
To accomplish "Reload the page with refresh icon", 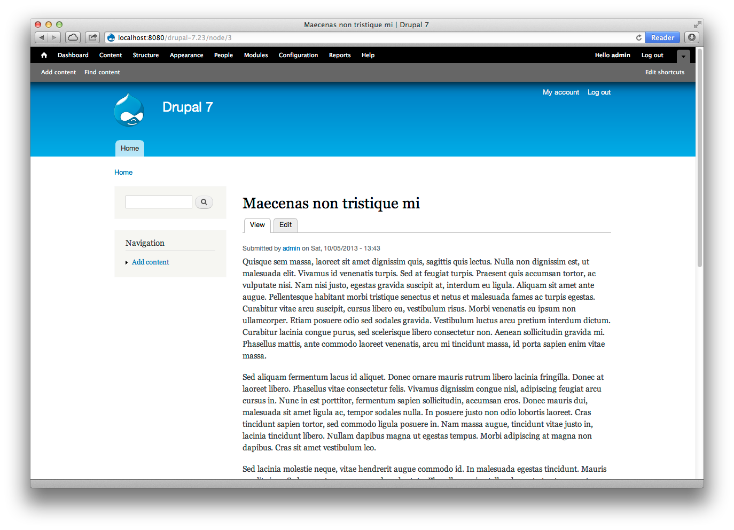I will 638,37.
